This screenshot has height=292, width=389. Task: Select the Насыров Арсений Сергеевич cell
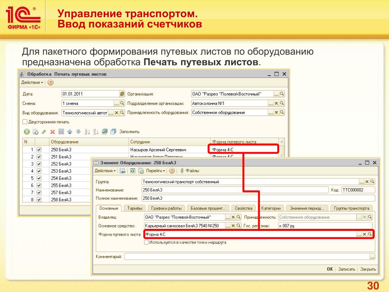tap(169, 150)
